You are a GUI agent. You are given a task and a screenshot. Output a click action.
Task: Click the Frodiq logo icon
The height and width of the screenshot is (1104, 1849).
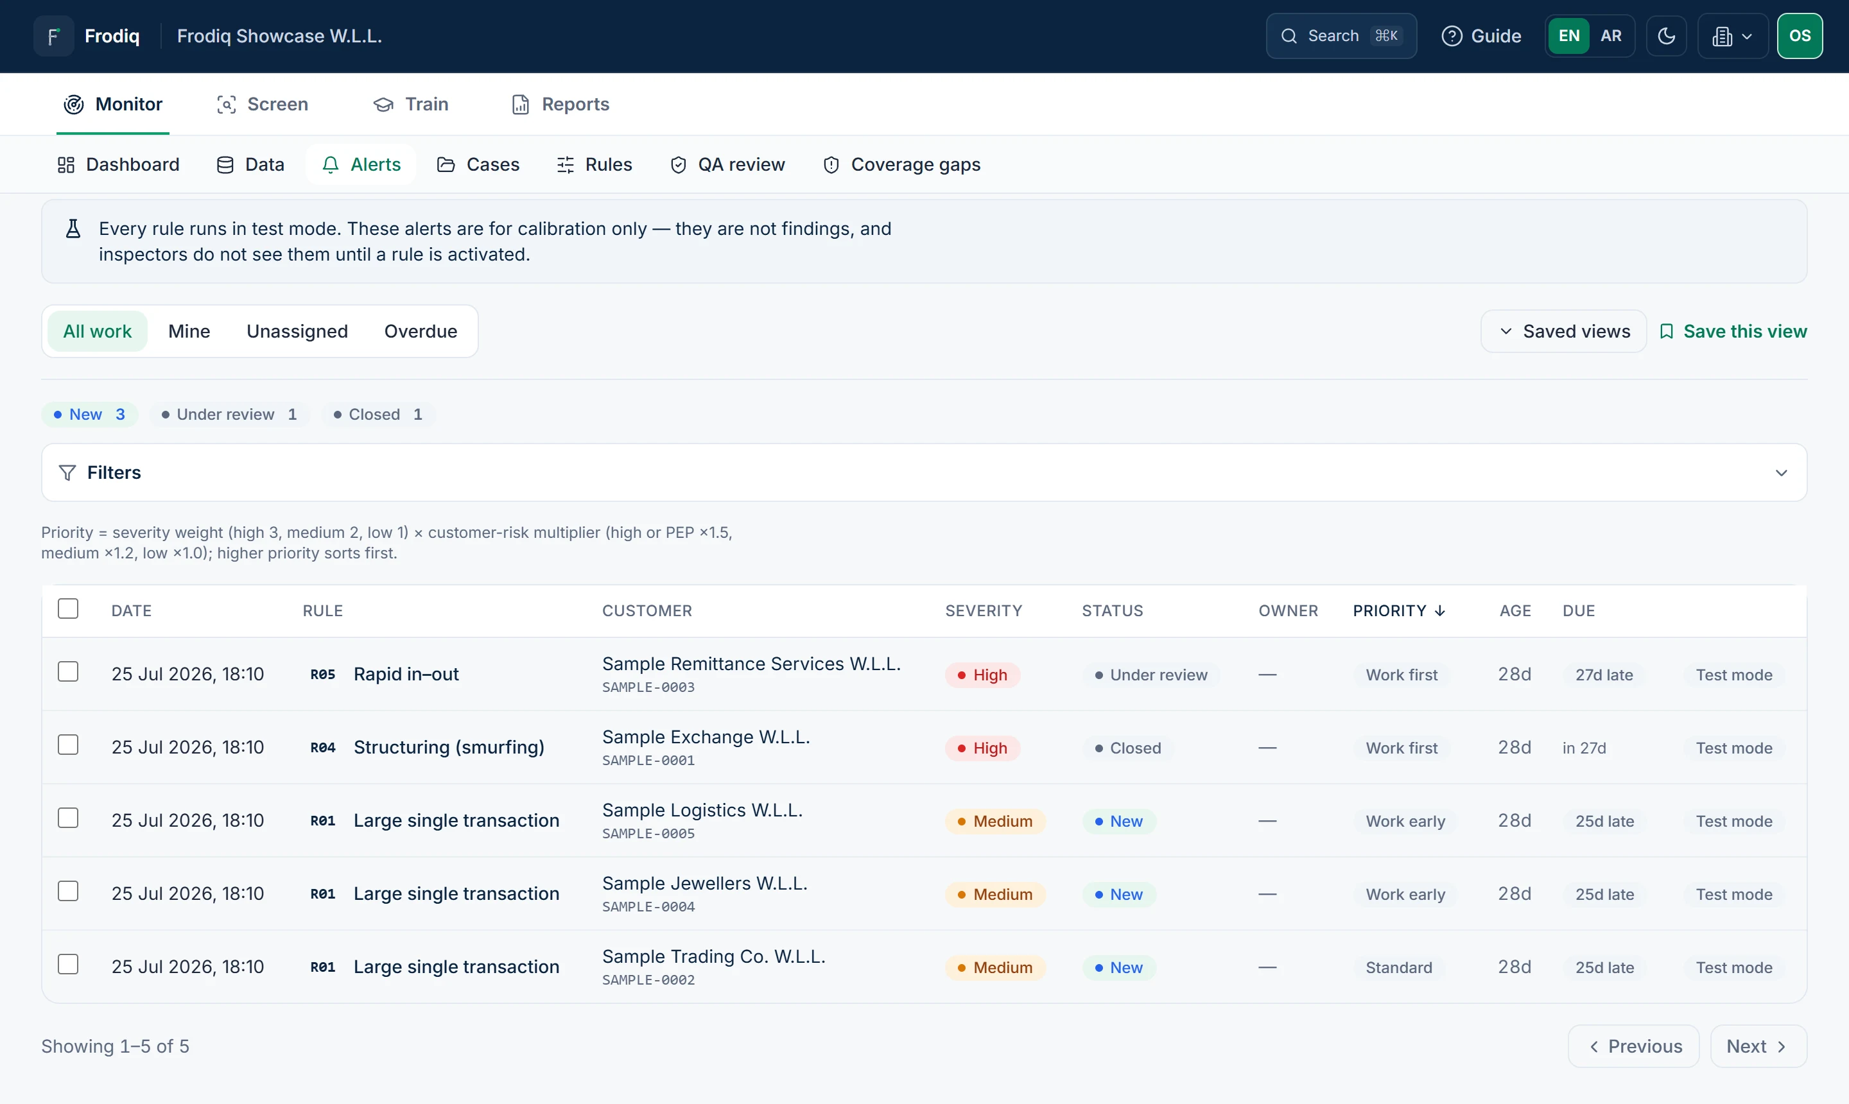(53, 36)
